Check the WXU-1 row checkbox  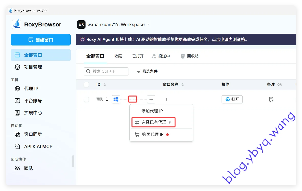[x=86, y=99]
